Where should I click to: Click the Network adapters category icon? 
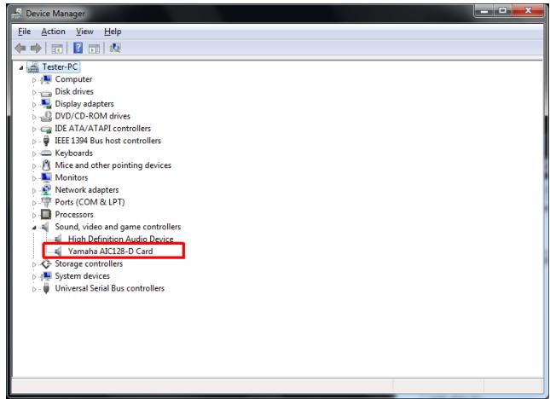(46, 189)
